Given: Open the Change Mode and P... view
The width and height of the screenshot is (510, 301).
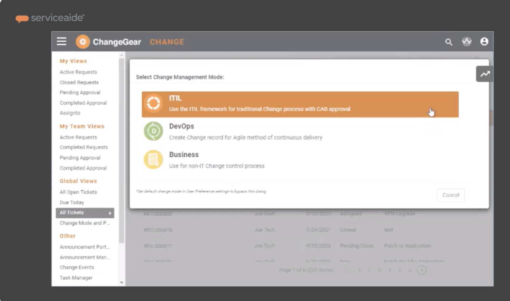Looking at the screenshot, I should pyautogui.click(x=85, y=223).
